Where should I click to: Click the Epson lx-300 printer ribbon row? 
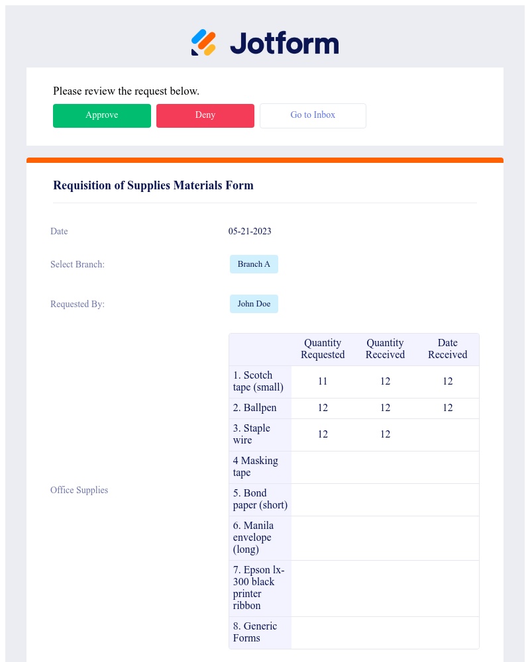(258, 588)
